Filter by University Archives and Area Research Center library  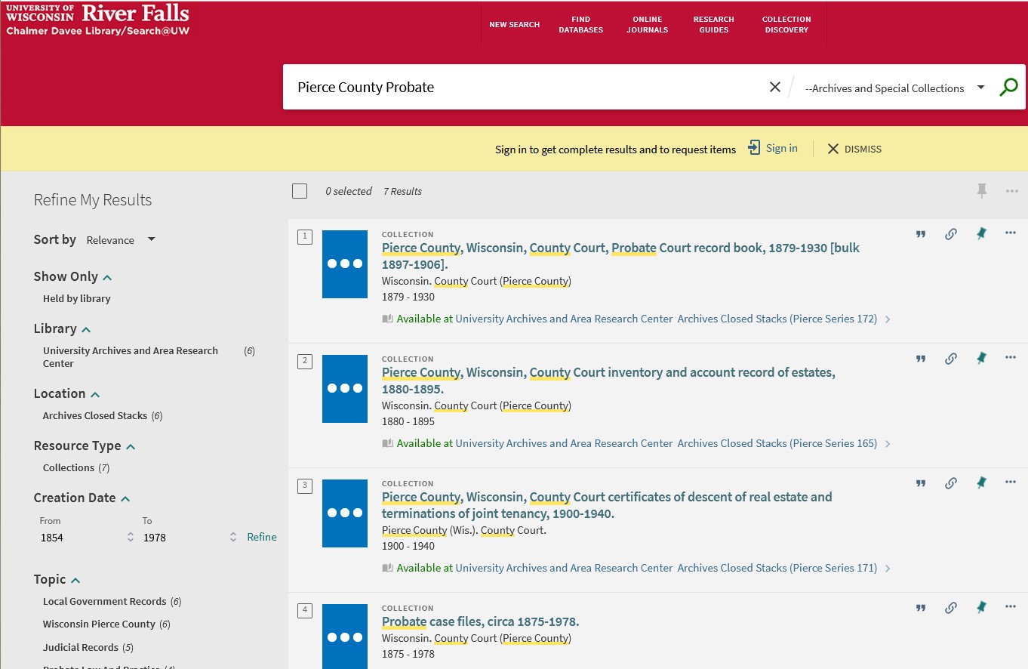131,357
